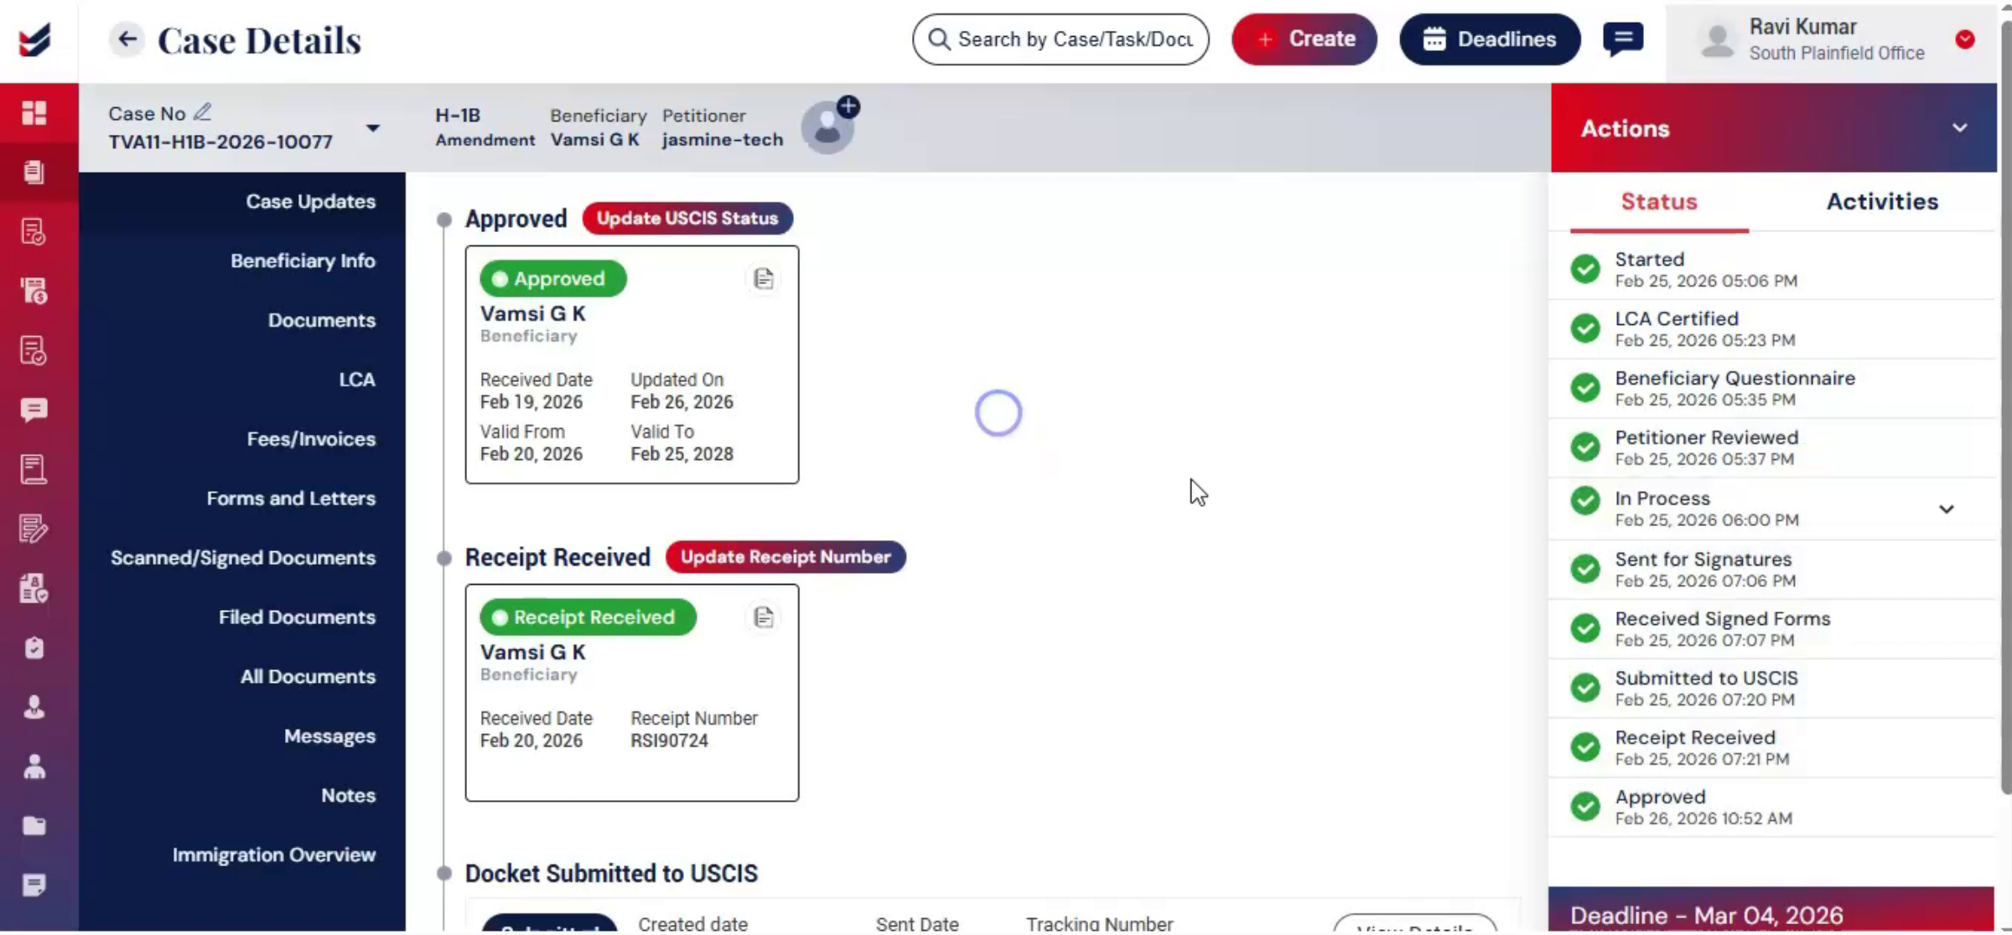Viewport: 2012px width, 935px height.
Task: Expand the In Process status row
Action: pos(1947,509)
